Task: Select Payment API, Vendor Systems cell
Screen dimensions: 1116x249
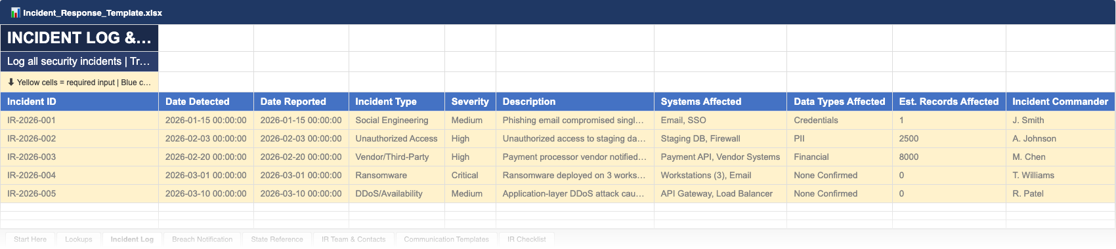Action: click(720, 157)
